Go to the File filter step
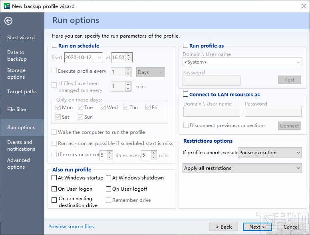This screenshot has height=235, width=310. 17,110
